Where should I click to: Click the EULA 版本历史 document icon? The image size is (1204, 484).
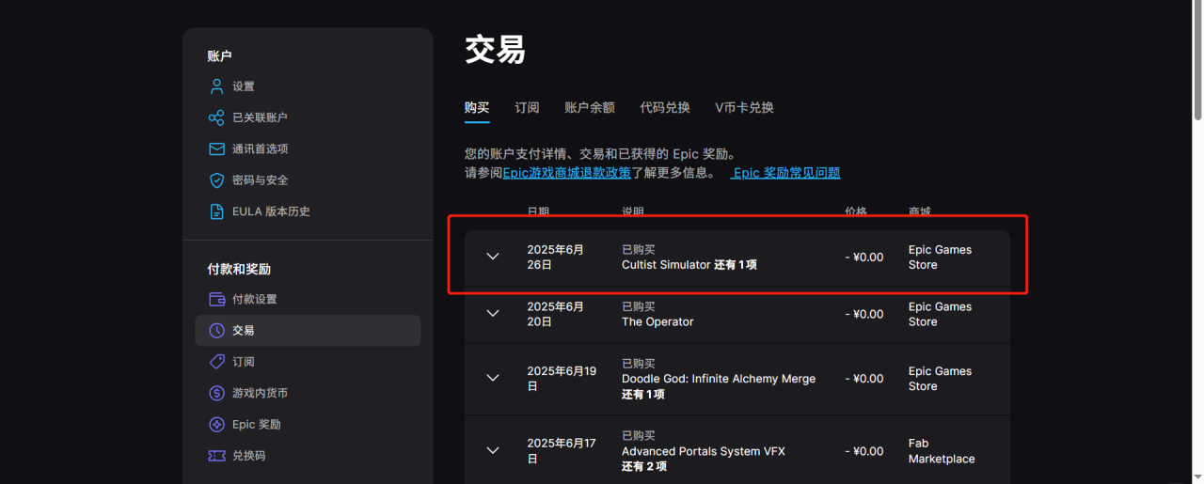click(x=216, y=211)
